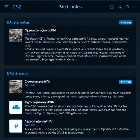Click blue subtitle link under second section's first post
The height and width of the screenshot is (140, 140).
[x=30, y=85]
